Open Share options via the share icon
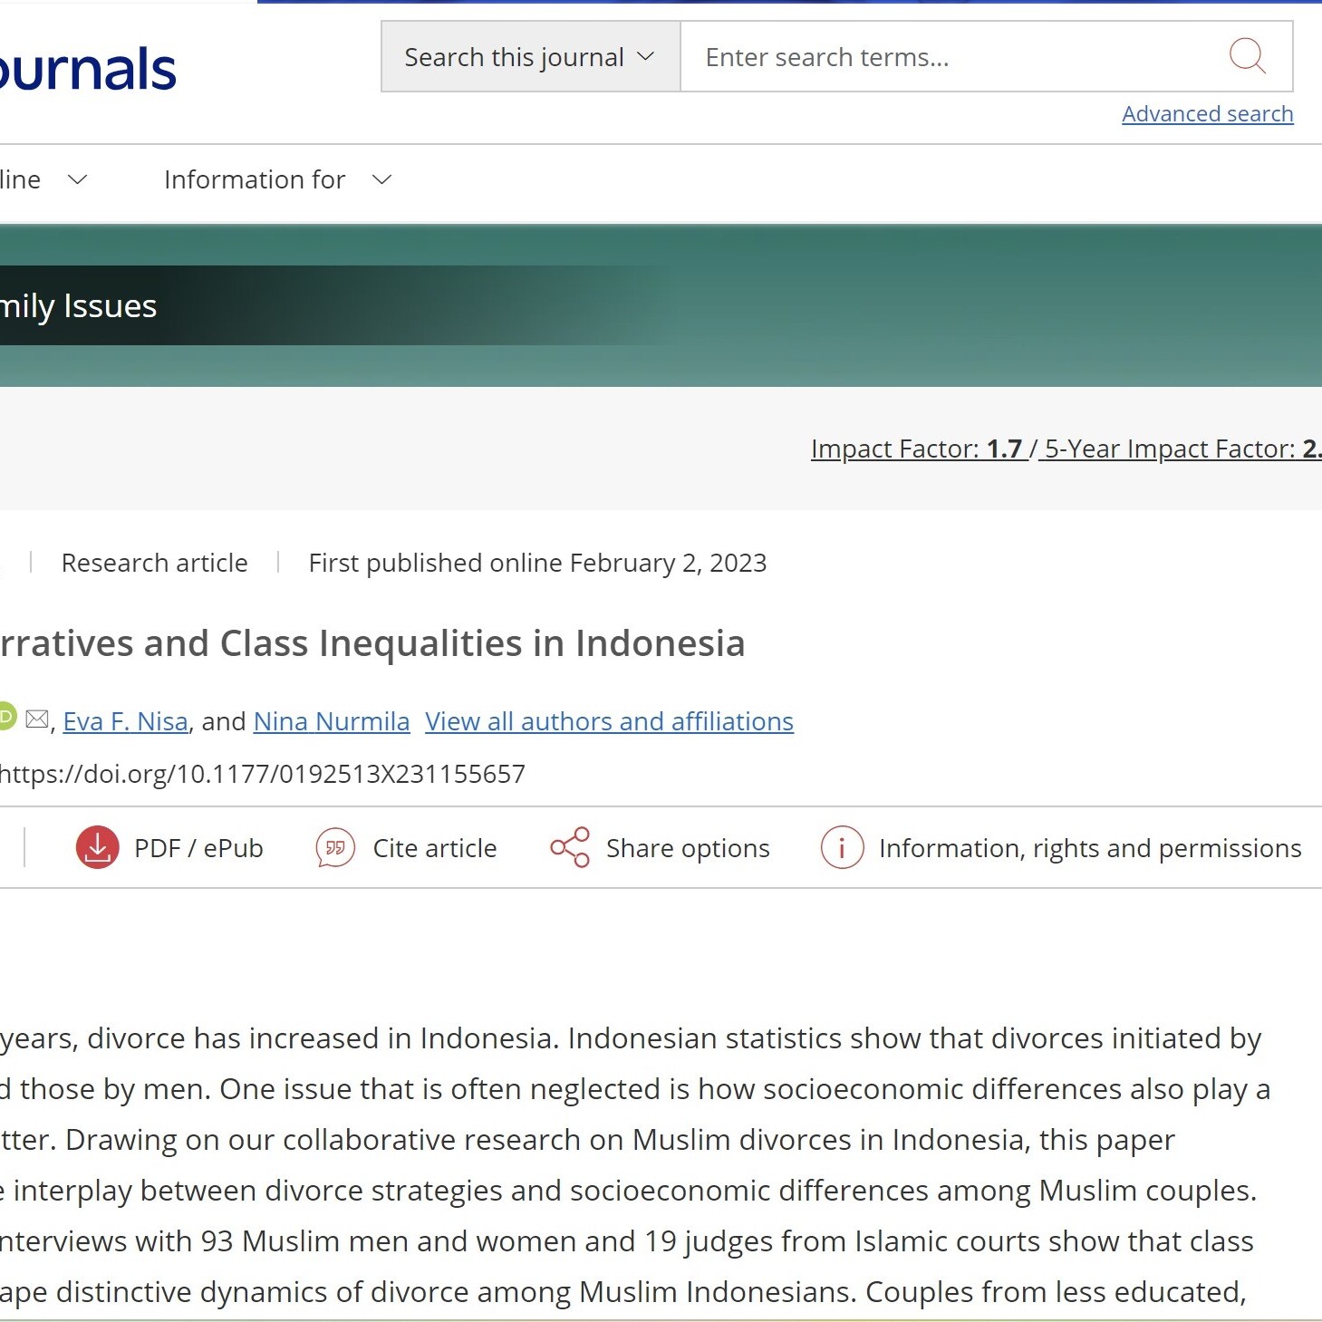The width and height of the screenshot is (1322, 1322). tap(570, 848)
